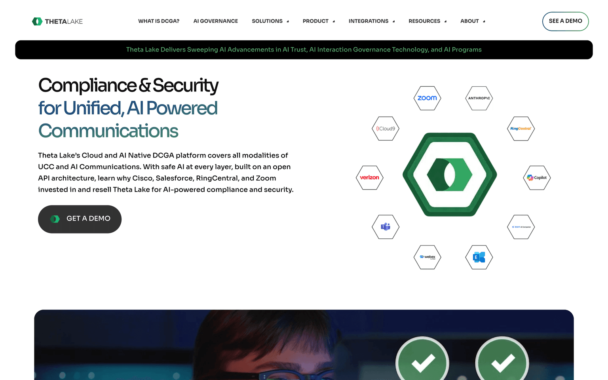Select the Microsoft Exchange hexagon icon
The width and height of the screenshot is (608, 380).
pos(479,257)
